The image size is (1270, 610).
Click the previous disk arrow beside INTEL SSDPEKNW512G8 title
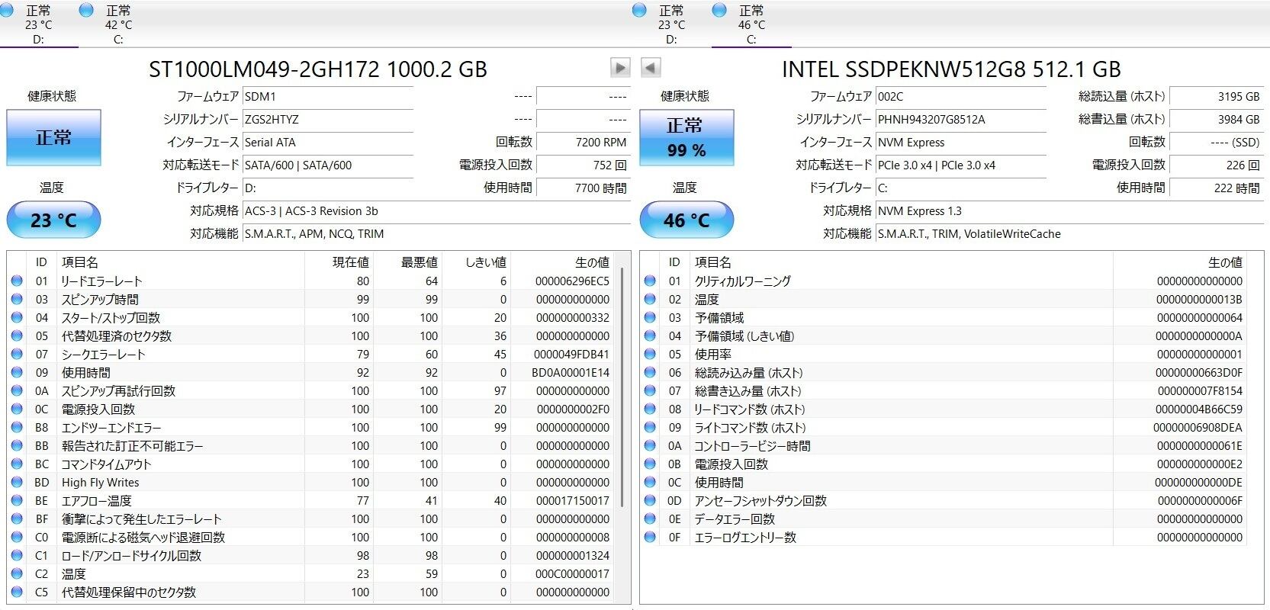click(x=650, y=68)
